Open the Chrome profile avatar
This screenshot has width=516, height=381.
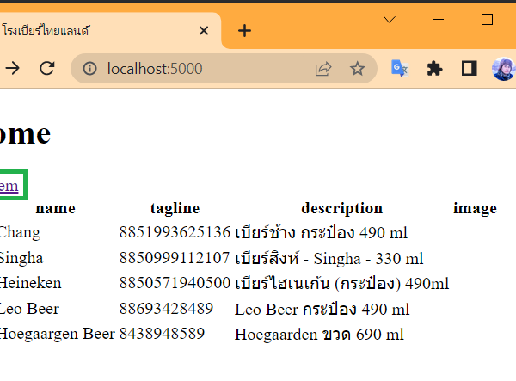pyautogui.click(x=504, y=69)
